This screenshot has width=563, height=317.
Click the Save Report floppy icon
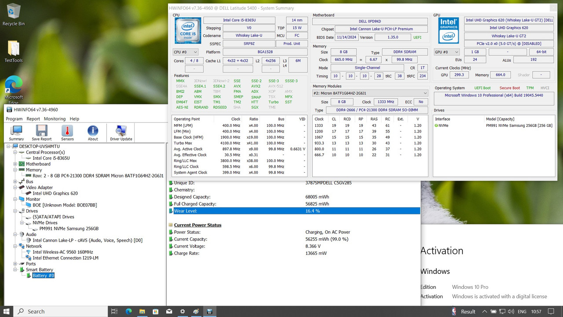(42, 133)
